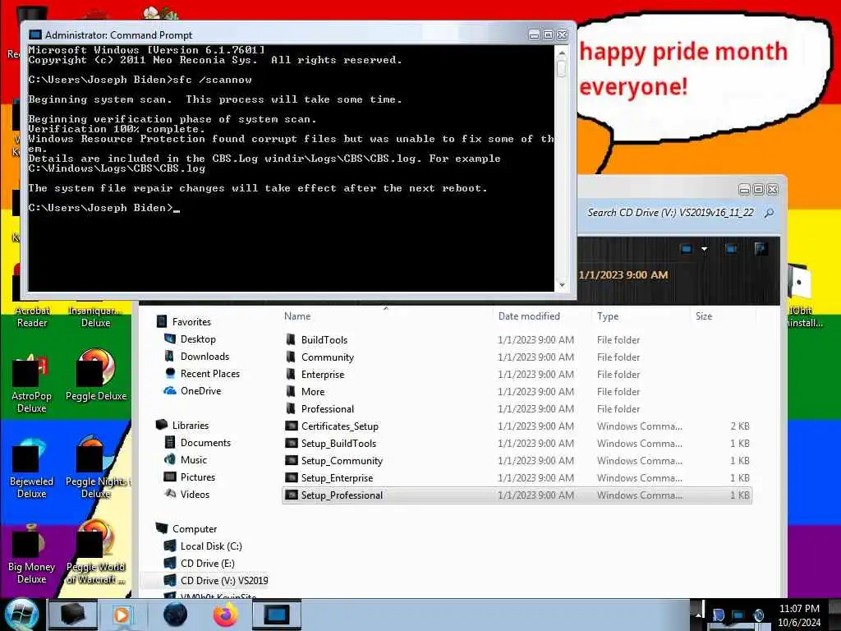Click the change your view icon
Screen dimensions: 841x631
pos(687,249)
